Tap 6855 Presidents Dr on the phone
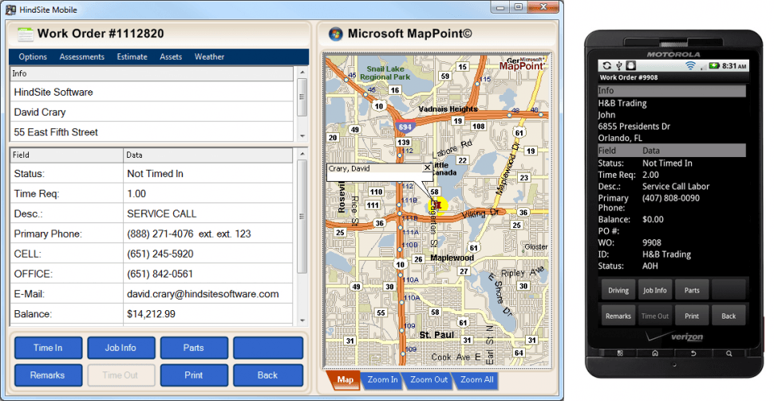The image size is (774, 401). 634,126
